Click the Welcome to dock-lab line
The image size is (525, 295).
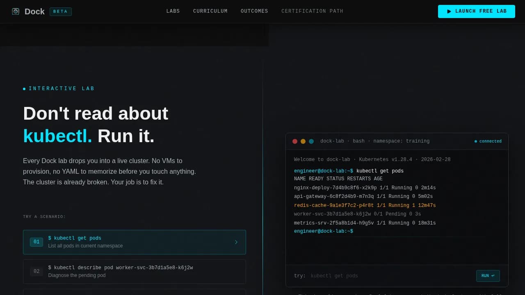(372, 160)
